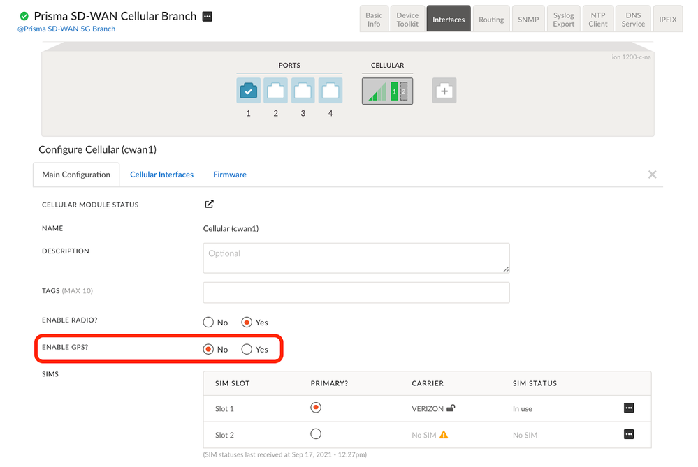The height and width of the screenshot is (467, 698).
Task: Close the Configure Cellular panel
Action: pyautogui.click(x=652, y=175)
